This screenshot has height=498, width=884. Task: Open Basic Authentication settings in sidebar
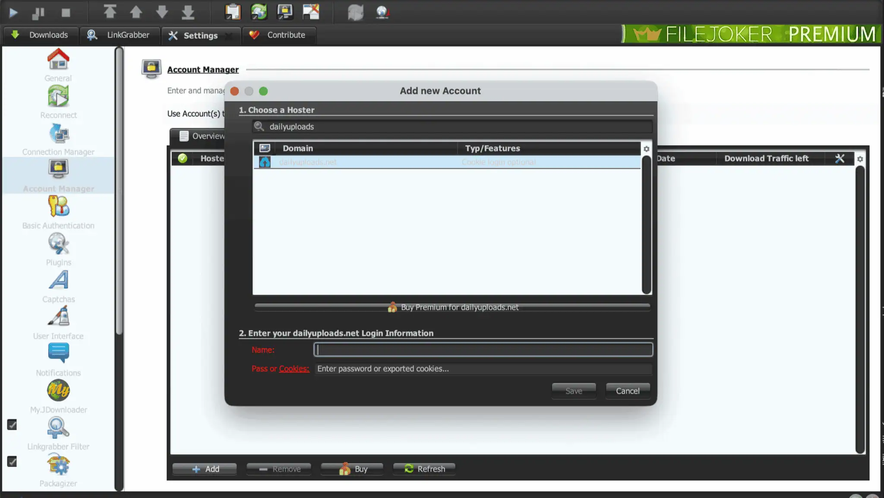coord(58,213)
